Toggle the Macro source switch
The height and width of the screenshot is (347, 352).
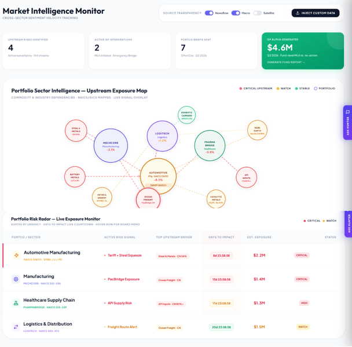pyautogui.click(x=236, y=13)
